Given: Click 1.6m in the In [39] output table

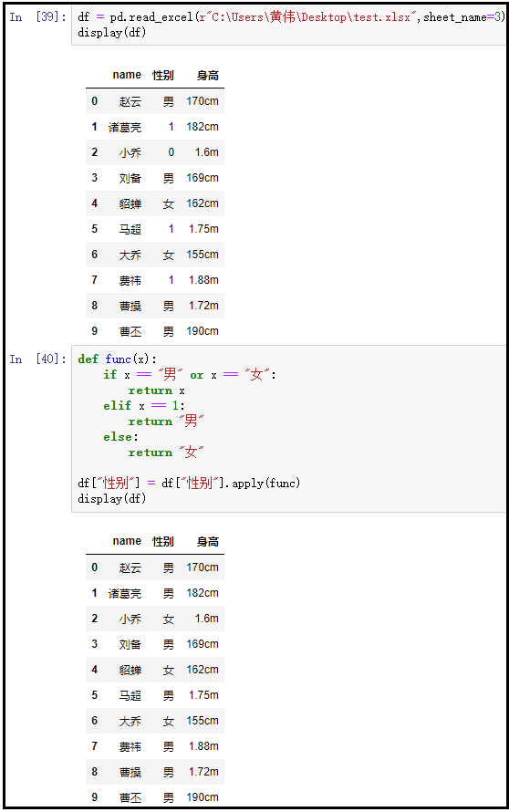Looking at the screenshot, I should [206, 152].
